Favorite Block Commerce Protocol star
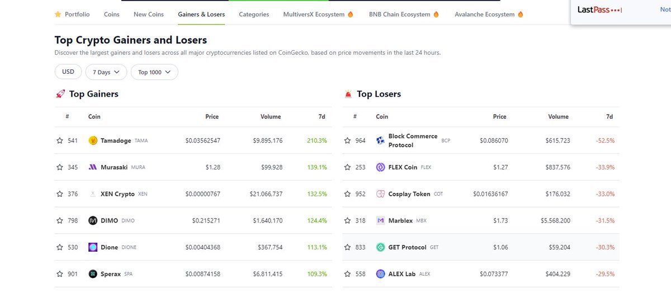This screenshot has width=671, height=293. click(348, 140)
